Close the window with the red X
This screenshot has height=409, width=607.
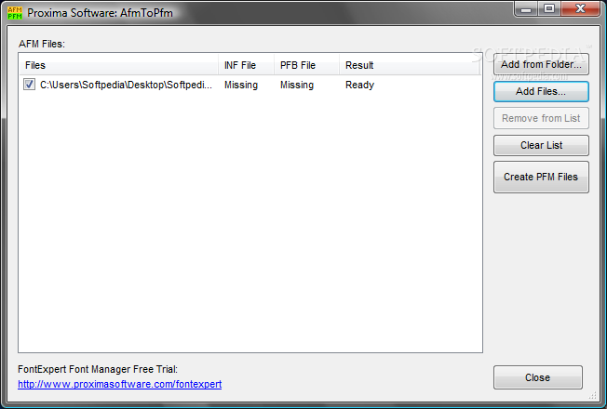580,9
